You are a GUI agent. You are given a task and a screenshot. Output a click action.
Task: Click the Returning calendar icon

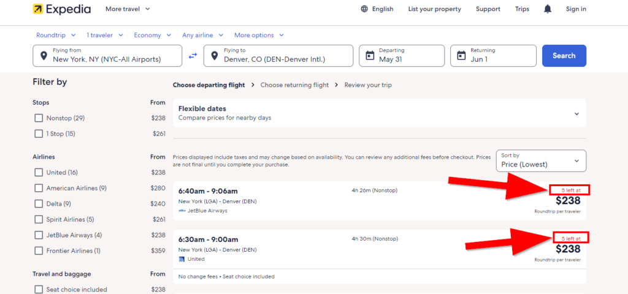click(461, 56)
